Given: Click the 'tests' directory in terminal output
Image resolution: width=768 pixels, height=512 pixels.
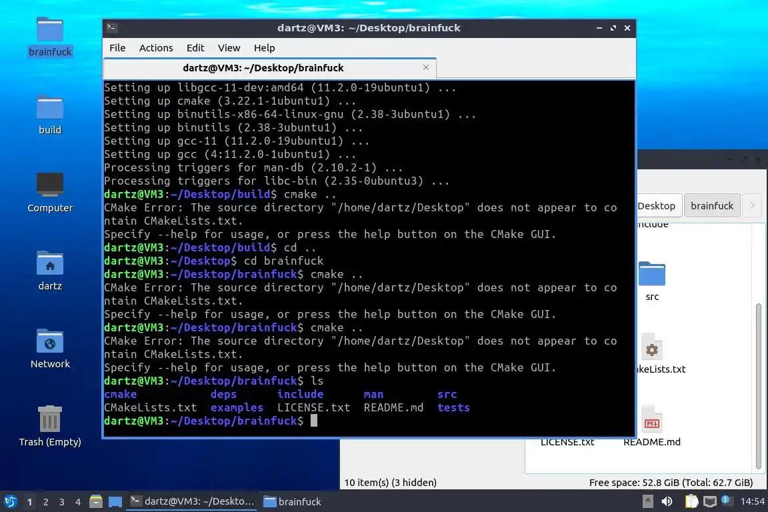Looking at the screenshot, I should tap(453, 407).
